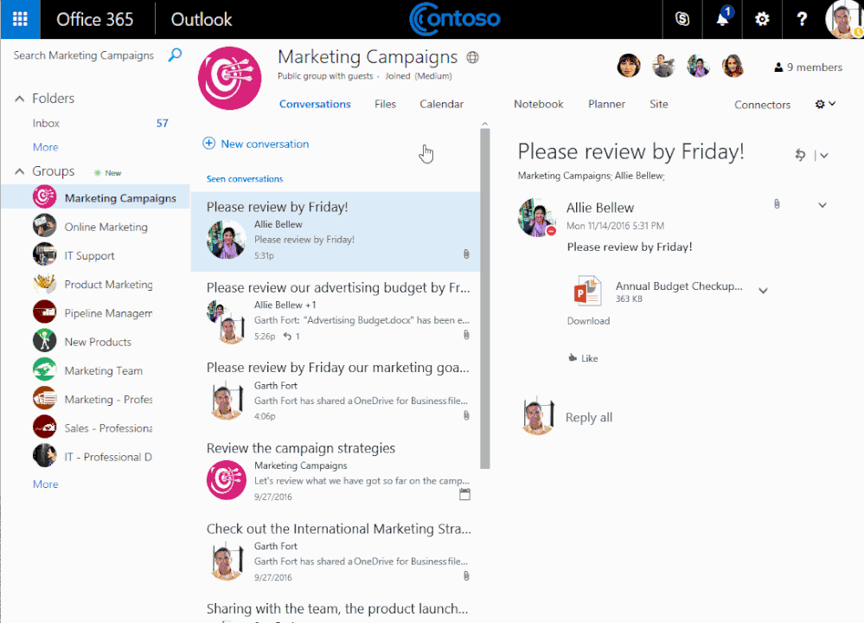Open 'Please review our advertising budget' conversation

pyautogui.click(x=336, y=311)
